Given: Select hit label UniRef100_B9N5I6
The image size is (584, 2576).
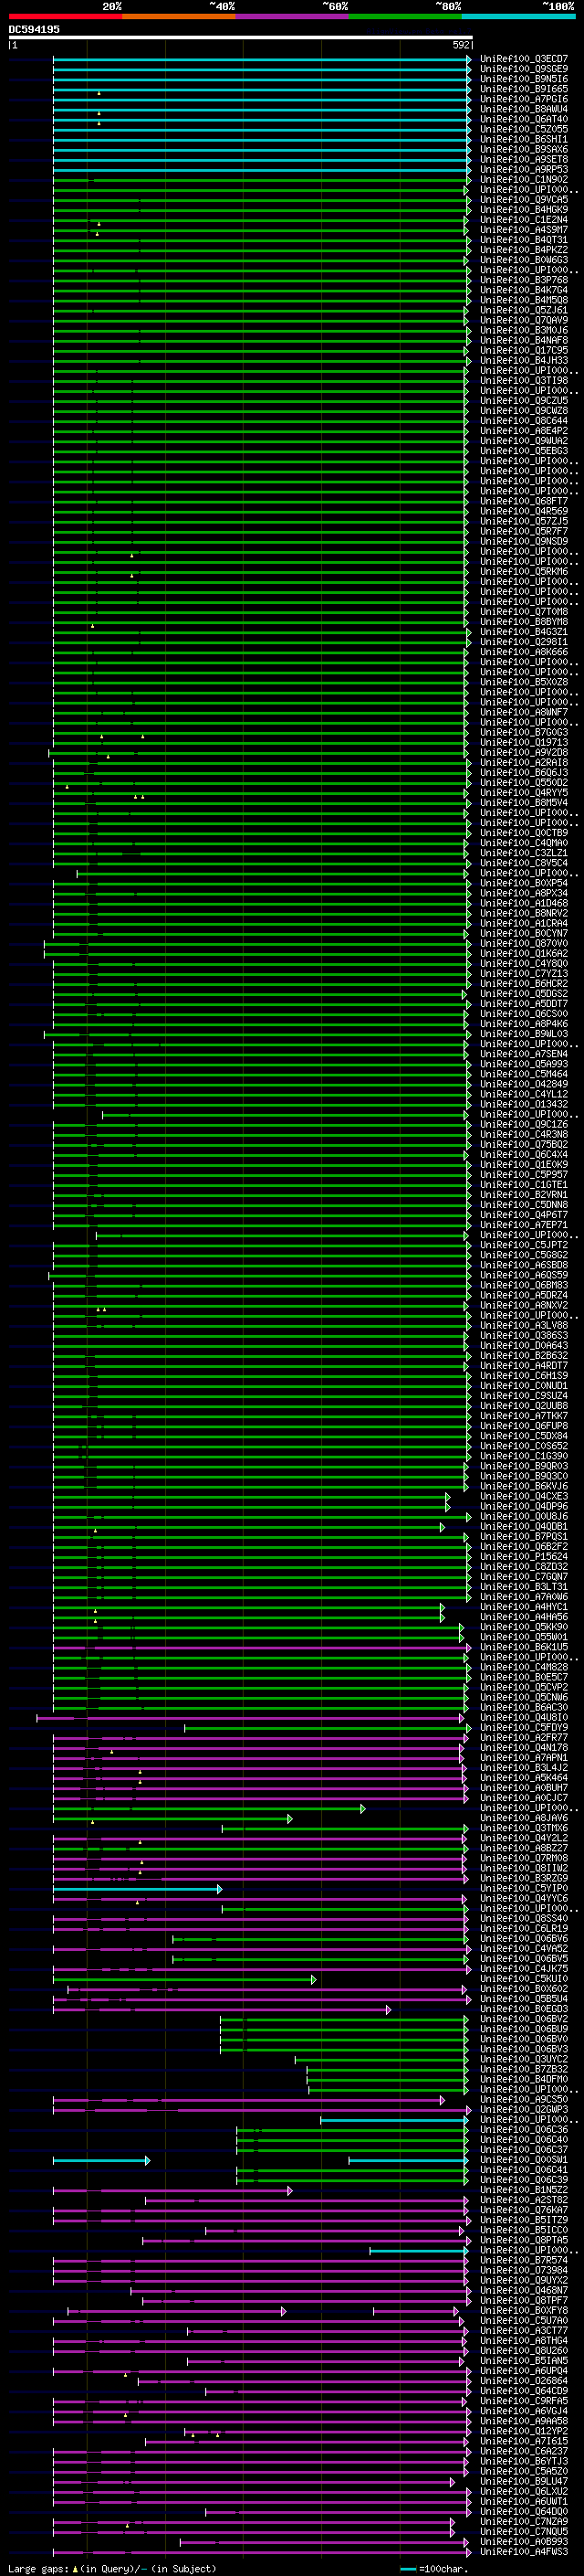Looking at the screenshot, I should point(524,79).
